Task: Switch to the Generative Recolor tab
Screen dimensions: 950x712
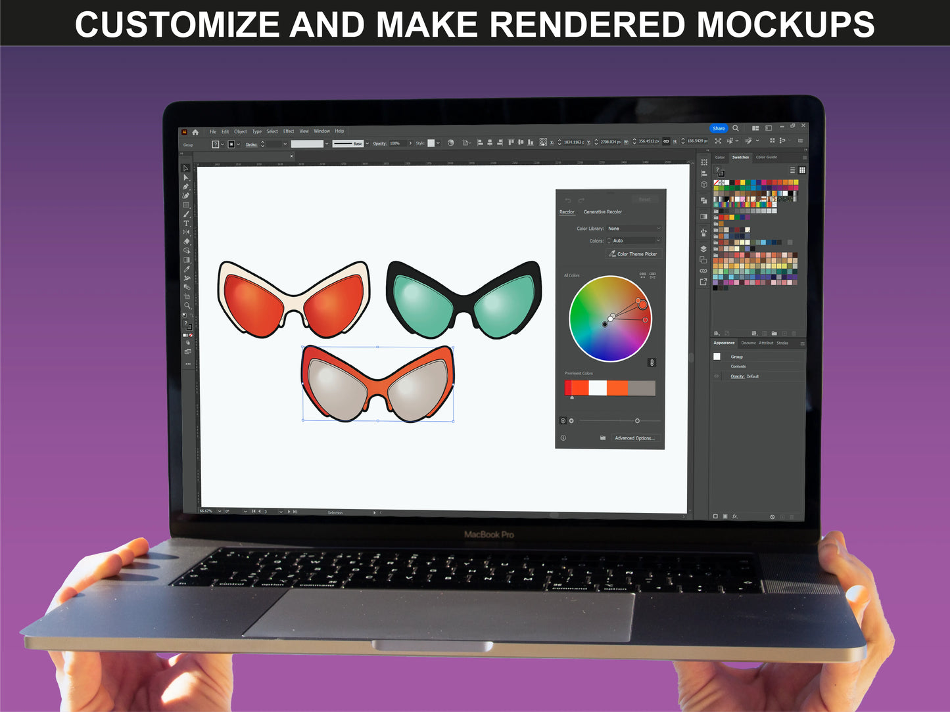Action: point(602,211)
